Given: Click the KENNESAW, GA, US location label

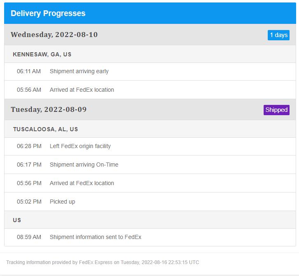Looking at the screenshot, I should tap(42, 54).
